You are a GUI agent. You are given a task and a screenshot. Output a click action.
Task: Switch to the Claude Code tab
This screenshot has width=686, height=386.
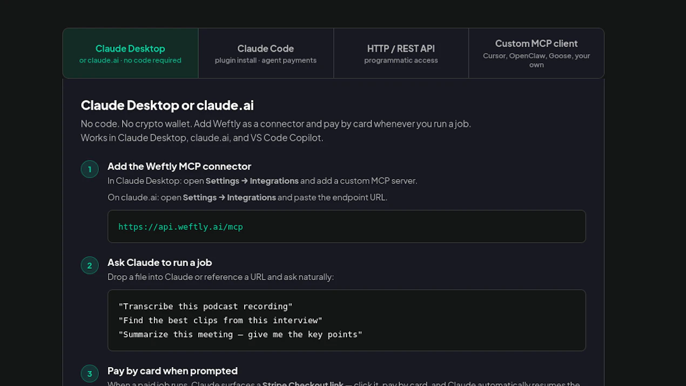266,54
